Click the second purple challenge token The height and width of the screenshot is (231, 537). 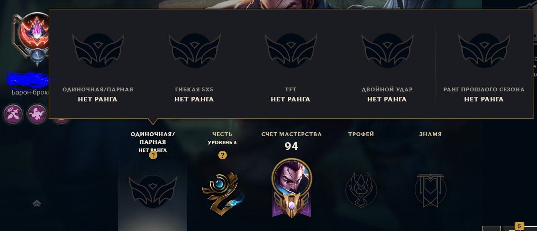pyautogui.click(x=37, y=114)
